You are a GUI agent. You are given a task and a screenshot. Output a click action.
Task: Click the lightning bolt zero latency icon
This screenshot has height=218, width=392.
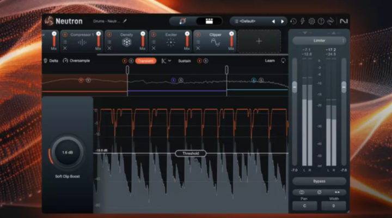coord(303,21)
